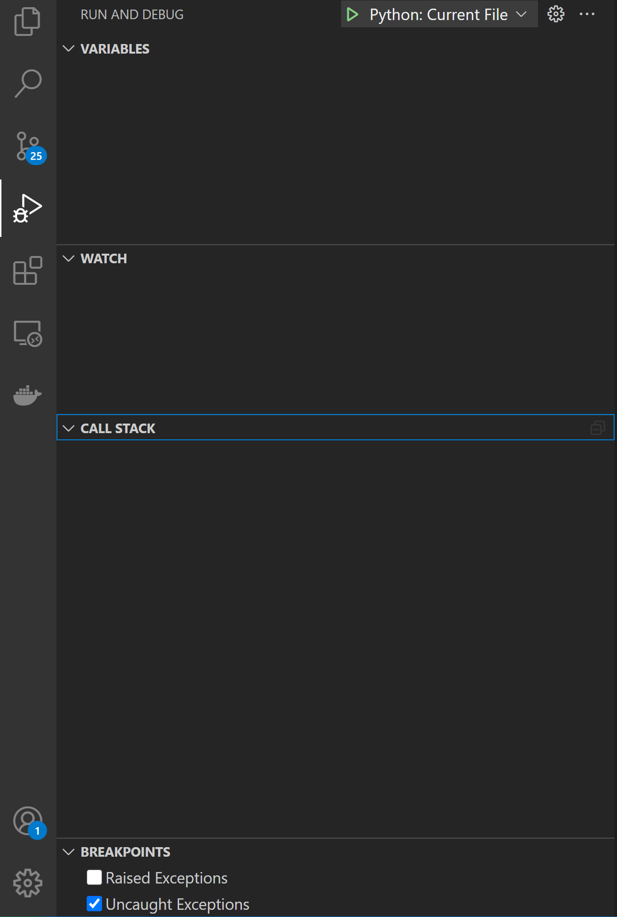
Task: Click the focus session icon in CALL STACK
Action: point(597,428)
